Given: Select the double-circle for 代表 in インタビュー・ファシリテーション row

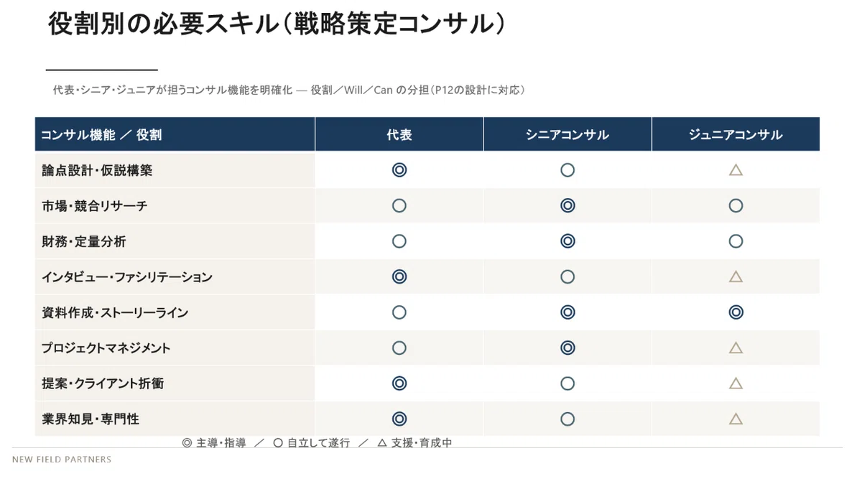Looking at the screenshot, I should point(399,276).
